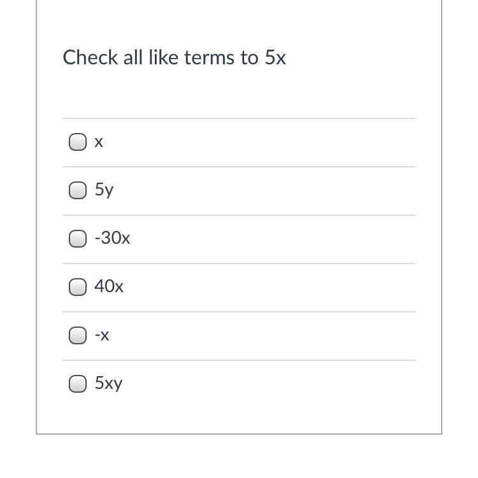Toggle the -x checkbox
The width and height of the screenshot is (478, 478).
pyautogui.click(x=78, y=335)
